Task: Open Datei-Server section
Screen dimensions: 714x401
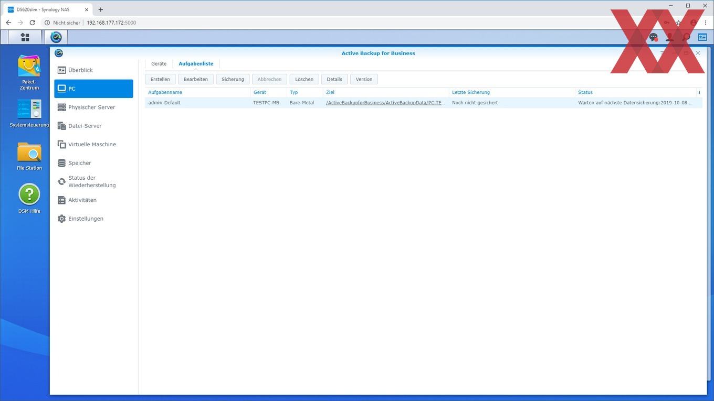Action: coord(93,126)
